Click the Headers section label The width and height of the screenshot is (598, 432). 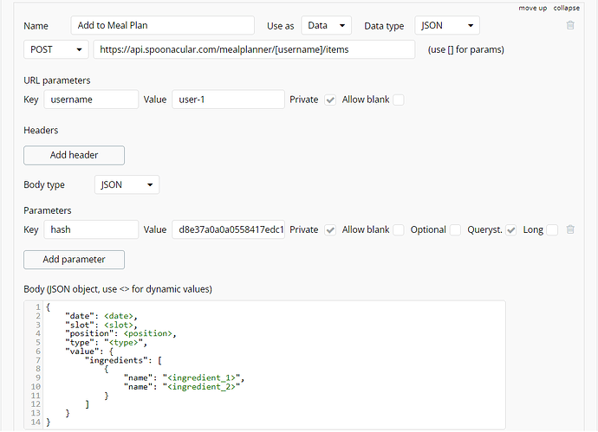41,130
